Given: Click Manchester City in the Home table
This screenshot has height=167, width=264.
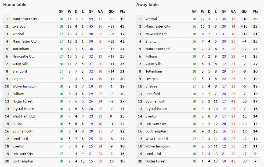Looking at the screenshot, I should click(25, 19).
